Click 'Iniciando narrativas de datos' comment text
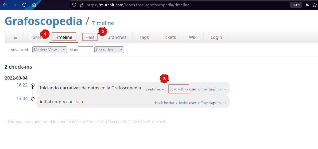The image size is (318, 149). pos(91,88)
